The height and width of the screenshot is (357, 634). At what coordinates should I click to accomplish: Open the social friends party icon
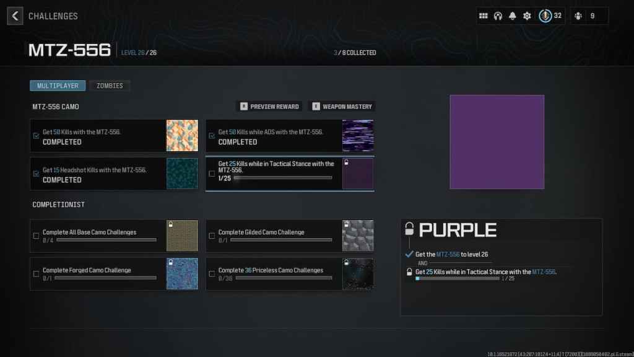579,15
